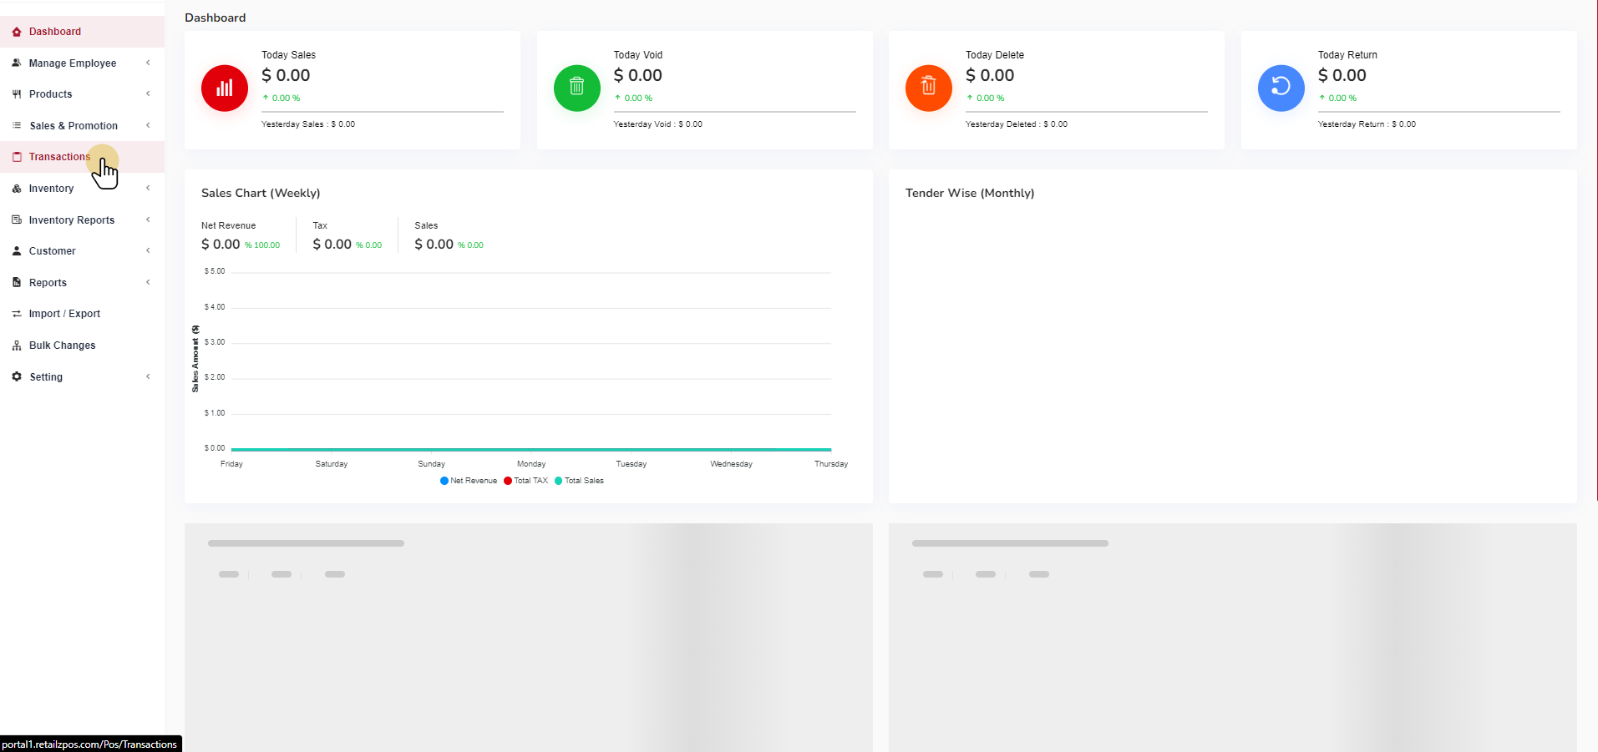Click the Dashboard home icon in sidebar
Screen dimensions: 1598x752
click(17, 32)
